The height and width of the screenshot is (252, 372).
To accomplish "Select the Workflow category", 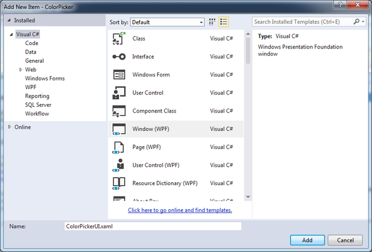I will coord(37,114).
